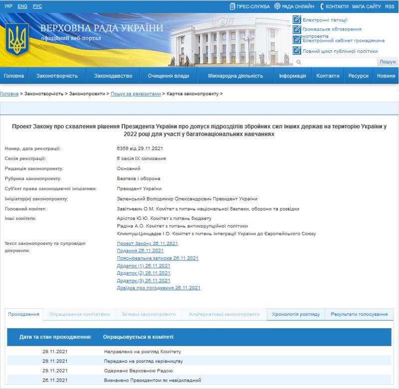
Task: Open Контакти in main navigation
Action: (x=328, y=76)
